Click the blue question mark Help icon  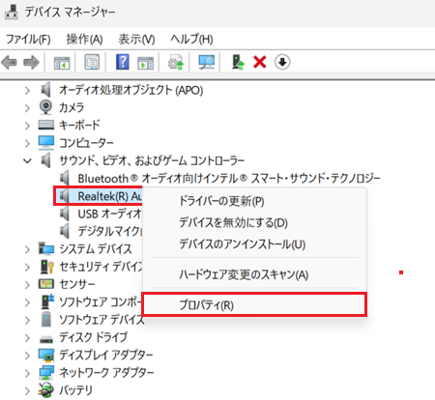tap(123, 62)
